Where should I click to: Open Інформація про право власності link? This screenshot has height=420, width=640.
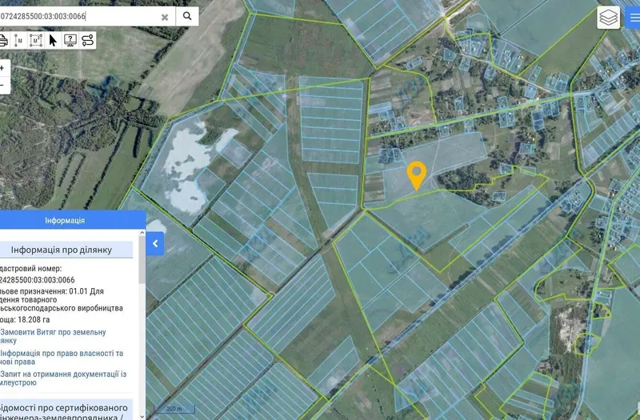pyautogui.click(x=62, y=358)
